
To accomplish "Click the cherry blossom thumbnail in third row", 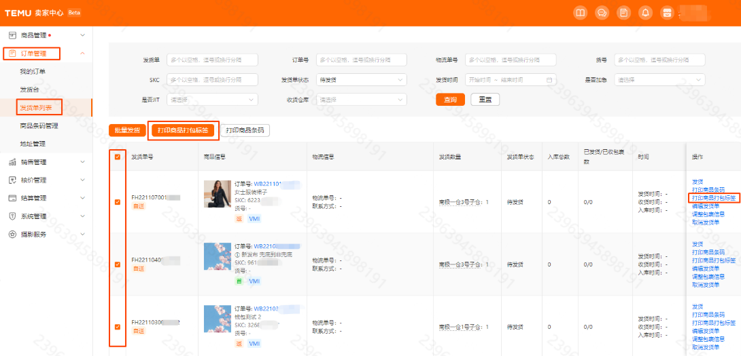I will click(x=218, y=319).
